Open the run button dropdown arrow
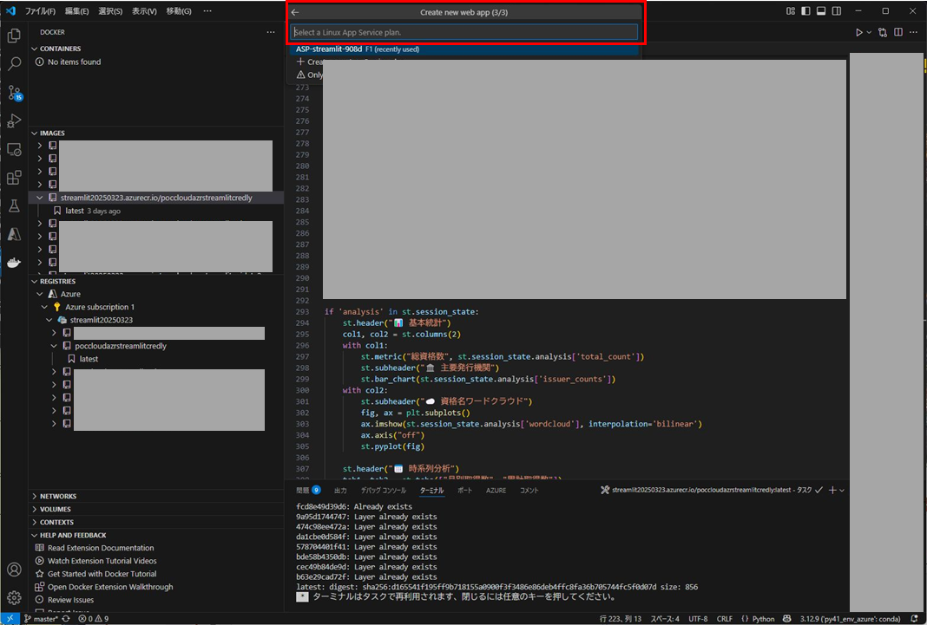The width and height of the screenshot is (927, 625). point(869,32)
